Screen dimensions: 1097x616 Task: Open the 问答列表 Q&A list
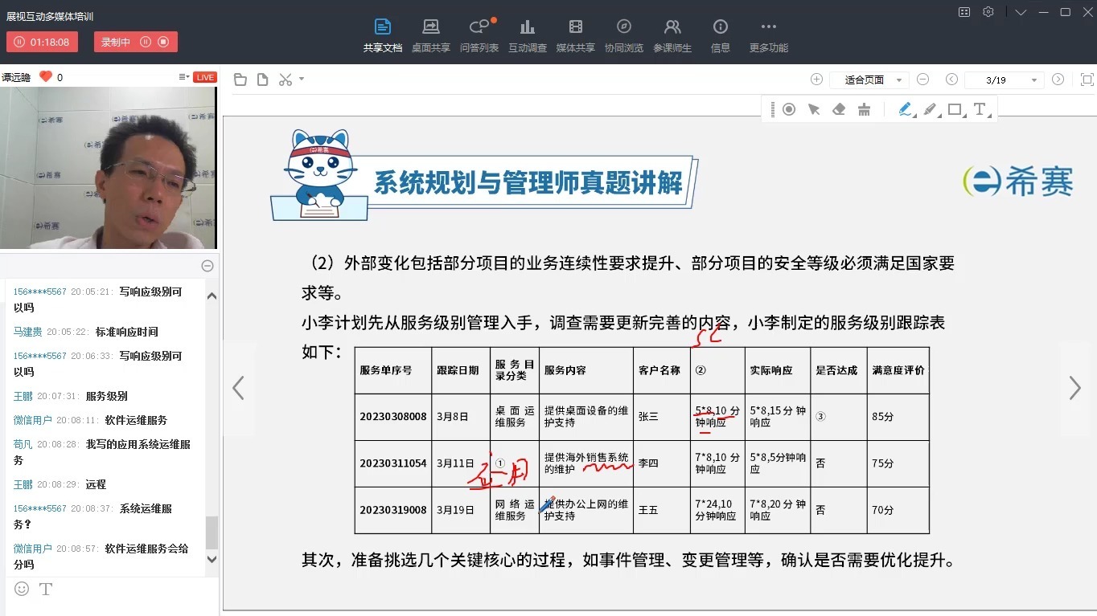[x=479, y=34]
